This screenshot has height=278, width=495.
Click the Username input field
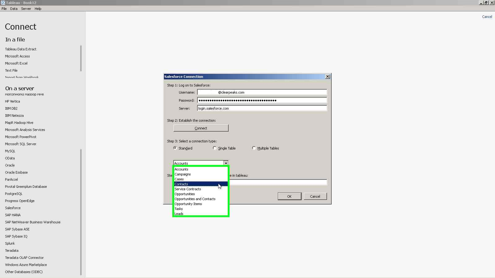click(x=262, y=92)
